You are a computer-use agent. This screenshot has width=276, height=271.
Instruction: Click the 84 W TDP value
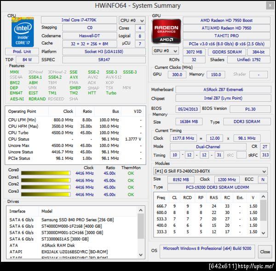(x=27, y=60)
